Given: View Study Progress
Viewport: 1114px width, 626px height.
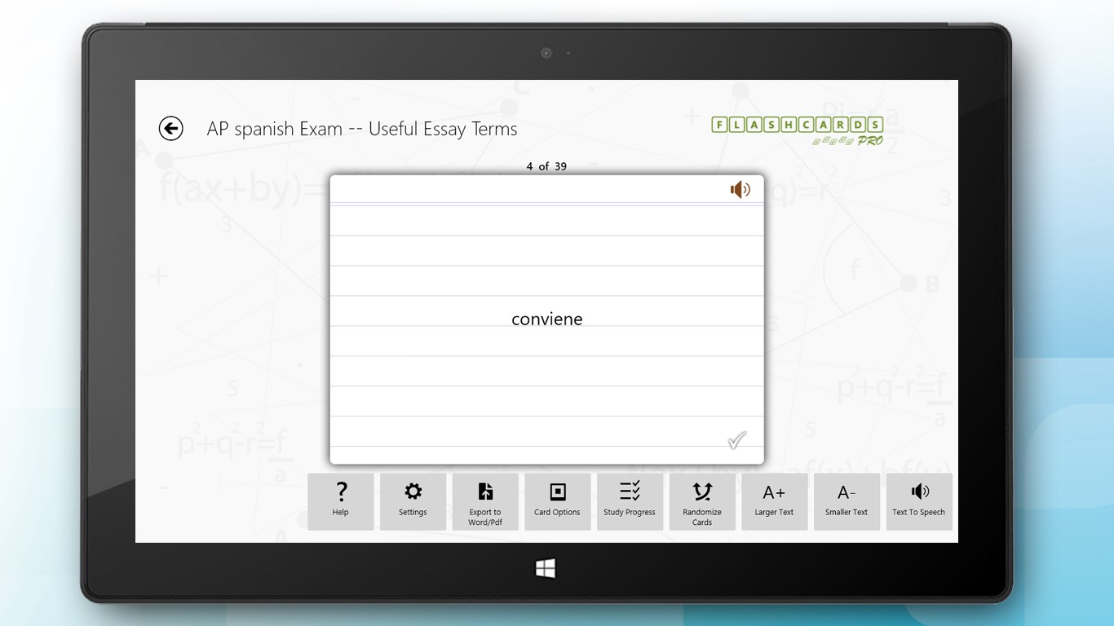Looking at the screenshot, I should (x=630, y=501).
